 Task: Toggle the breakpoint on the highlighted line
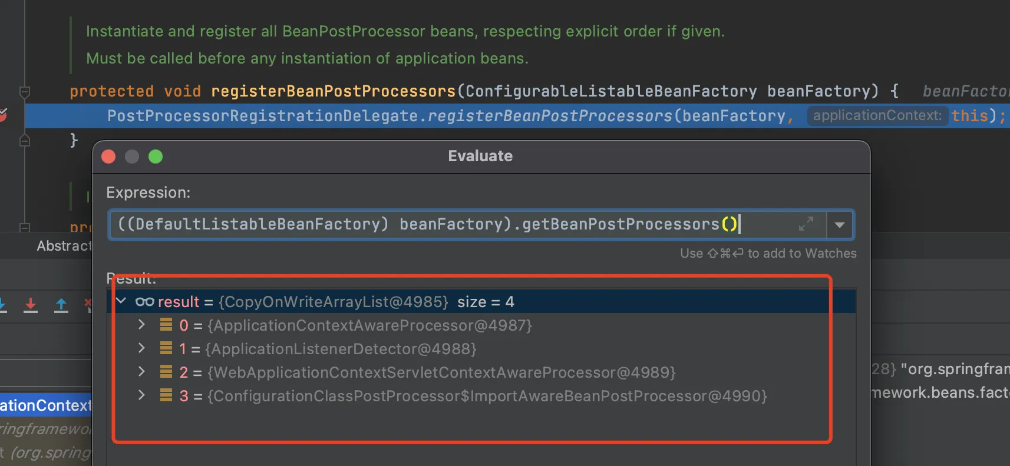pyautogui.click(x=3, y=115)
